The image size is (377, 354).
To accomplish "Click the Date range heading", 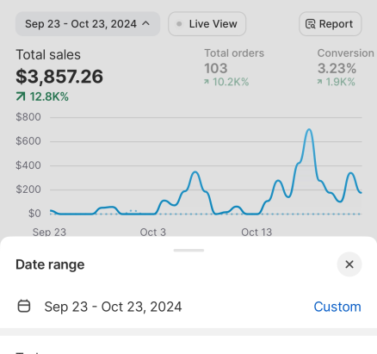I will [50, 264].
